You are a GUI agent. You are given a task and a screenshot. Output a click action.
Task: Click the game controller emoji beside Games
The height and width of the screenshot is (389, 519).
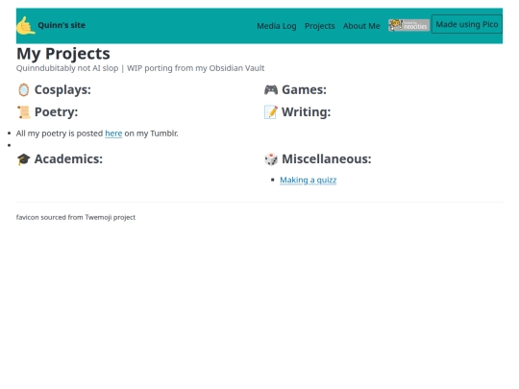coord(271,89)
